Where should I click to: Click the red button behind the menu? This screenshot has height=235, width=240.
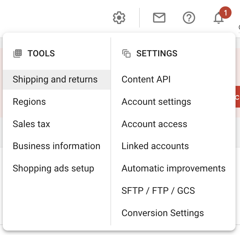tap(238, 97)
